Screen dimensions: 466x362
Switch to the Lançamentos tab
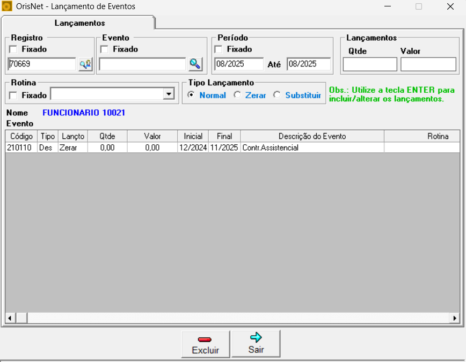pyautogui.click(x=79, y=23)
